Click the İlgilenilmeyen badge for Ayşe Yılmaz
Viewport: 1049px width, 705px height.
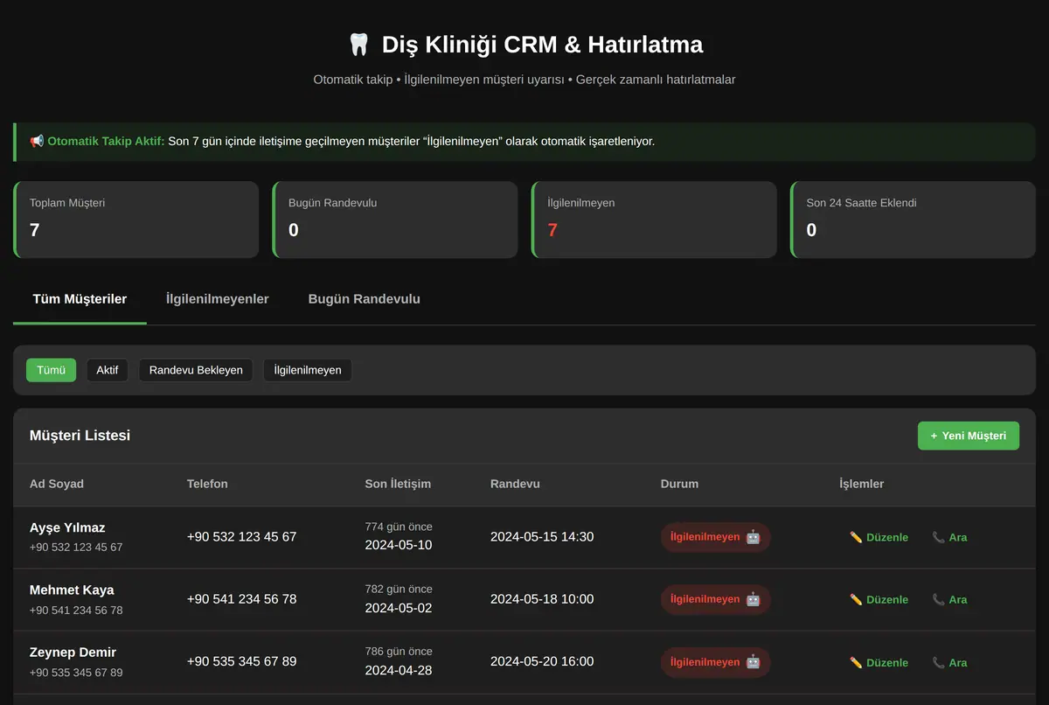tap(715, 537)
